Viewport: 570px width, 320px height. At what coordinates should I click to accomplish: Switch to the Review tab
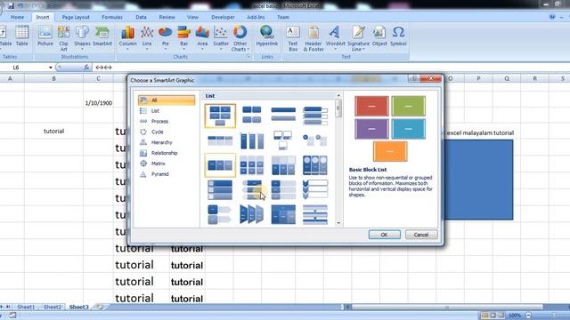(x=167, y=17)
